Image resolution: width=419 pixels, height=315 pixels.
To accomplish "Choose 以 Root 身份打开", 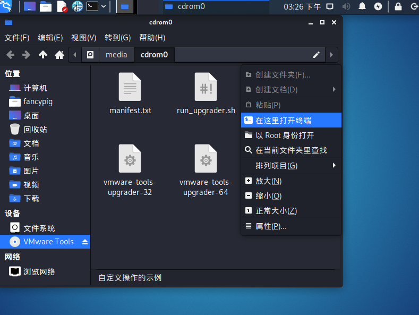I will click(291, 135).
